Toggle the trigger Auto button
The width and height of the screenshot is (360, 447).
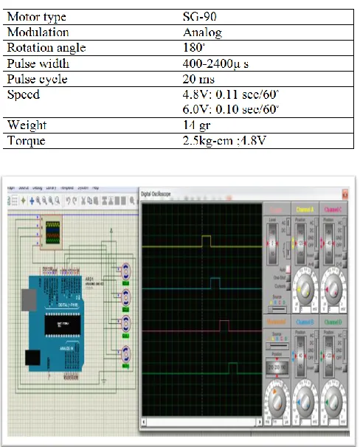click(x=288, y=269)
